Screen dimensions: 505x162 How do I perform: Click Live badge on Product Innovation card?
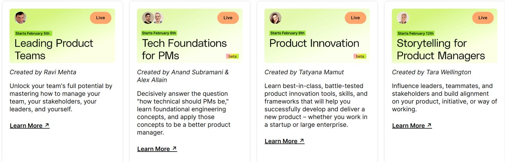(x=355, y=18)
